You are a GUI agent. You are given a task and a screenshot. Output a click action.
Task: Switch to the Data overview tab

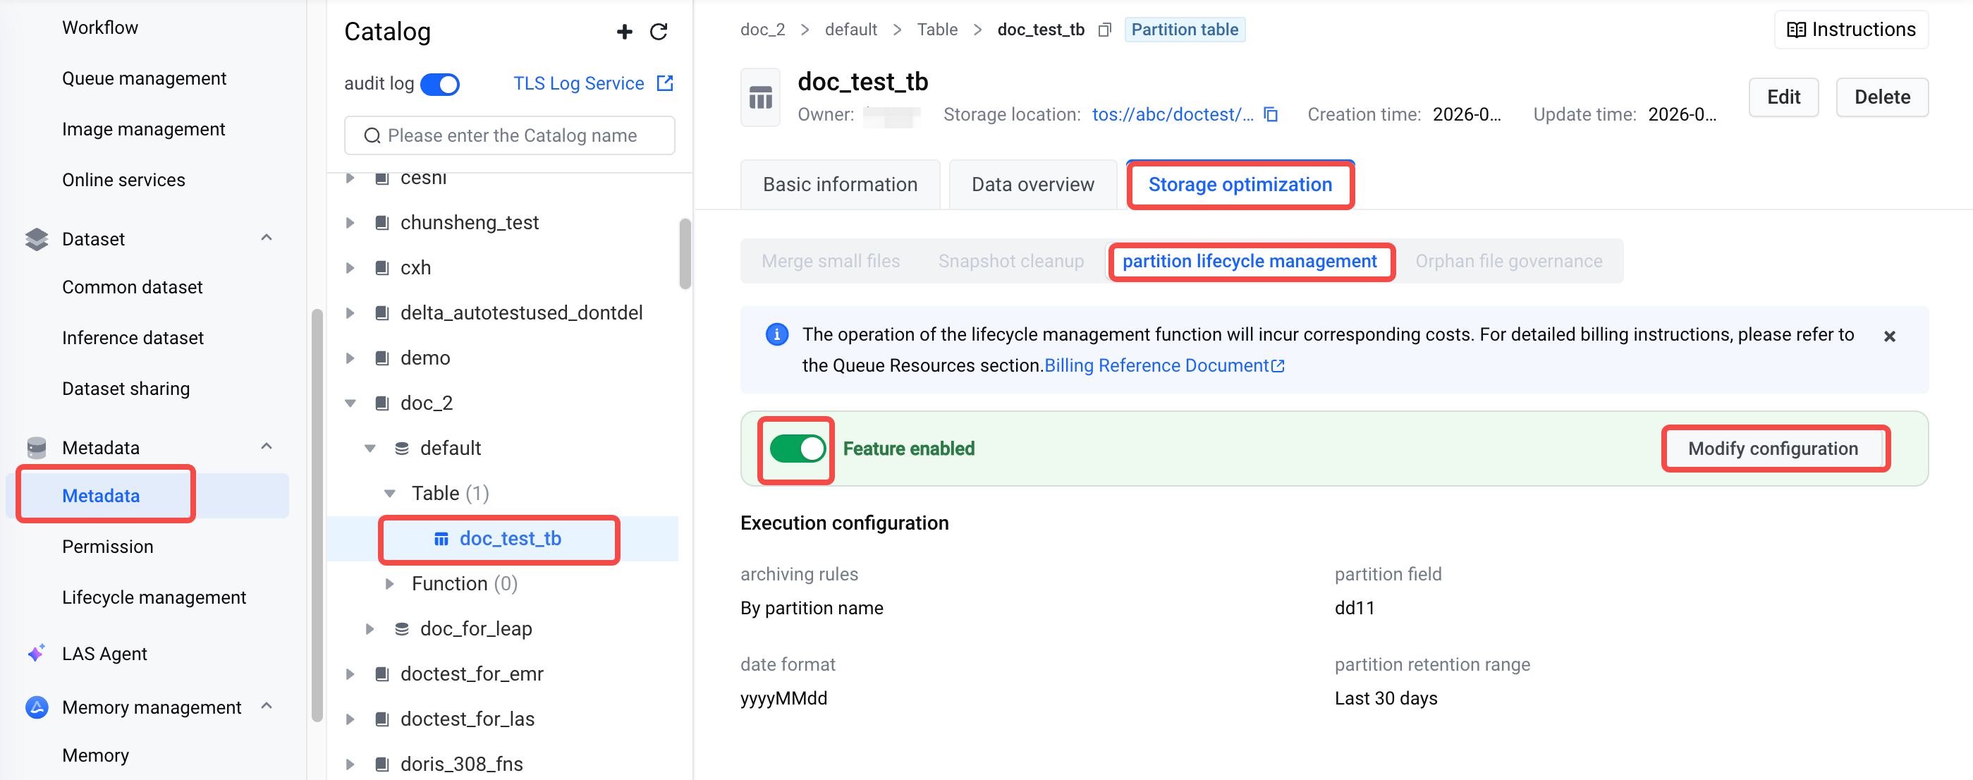coord(1032,184)
